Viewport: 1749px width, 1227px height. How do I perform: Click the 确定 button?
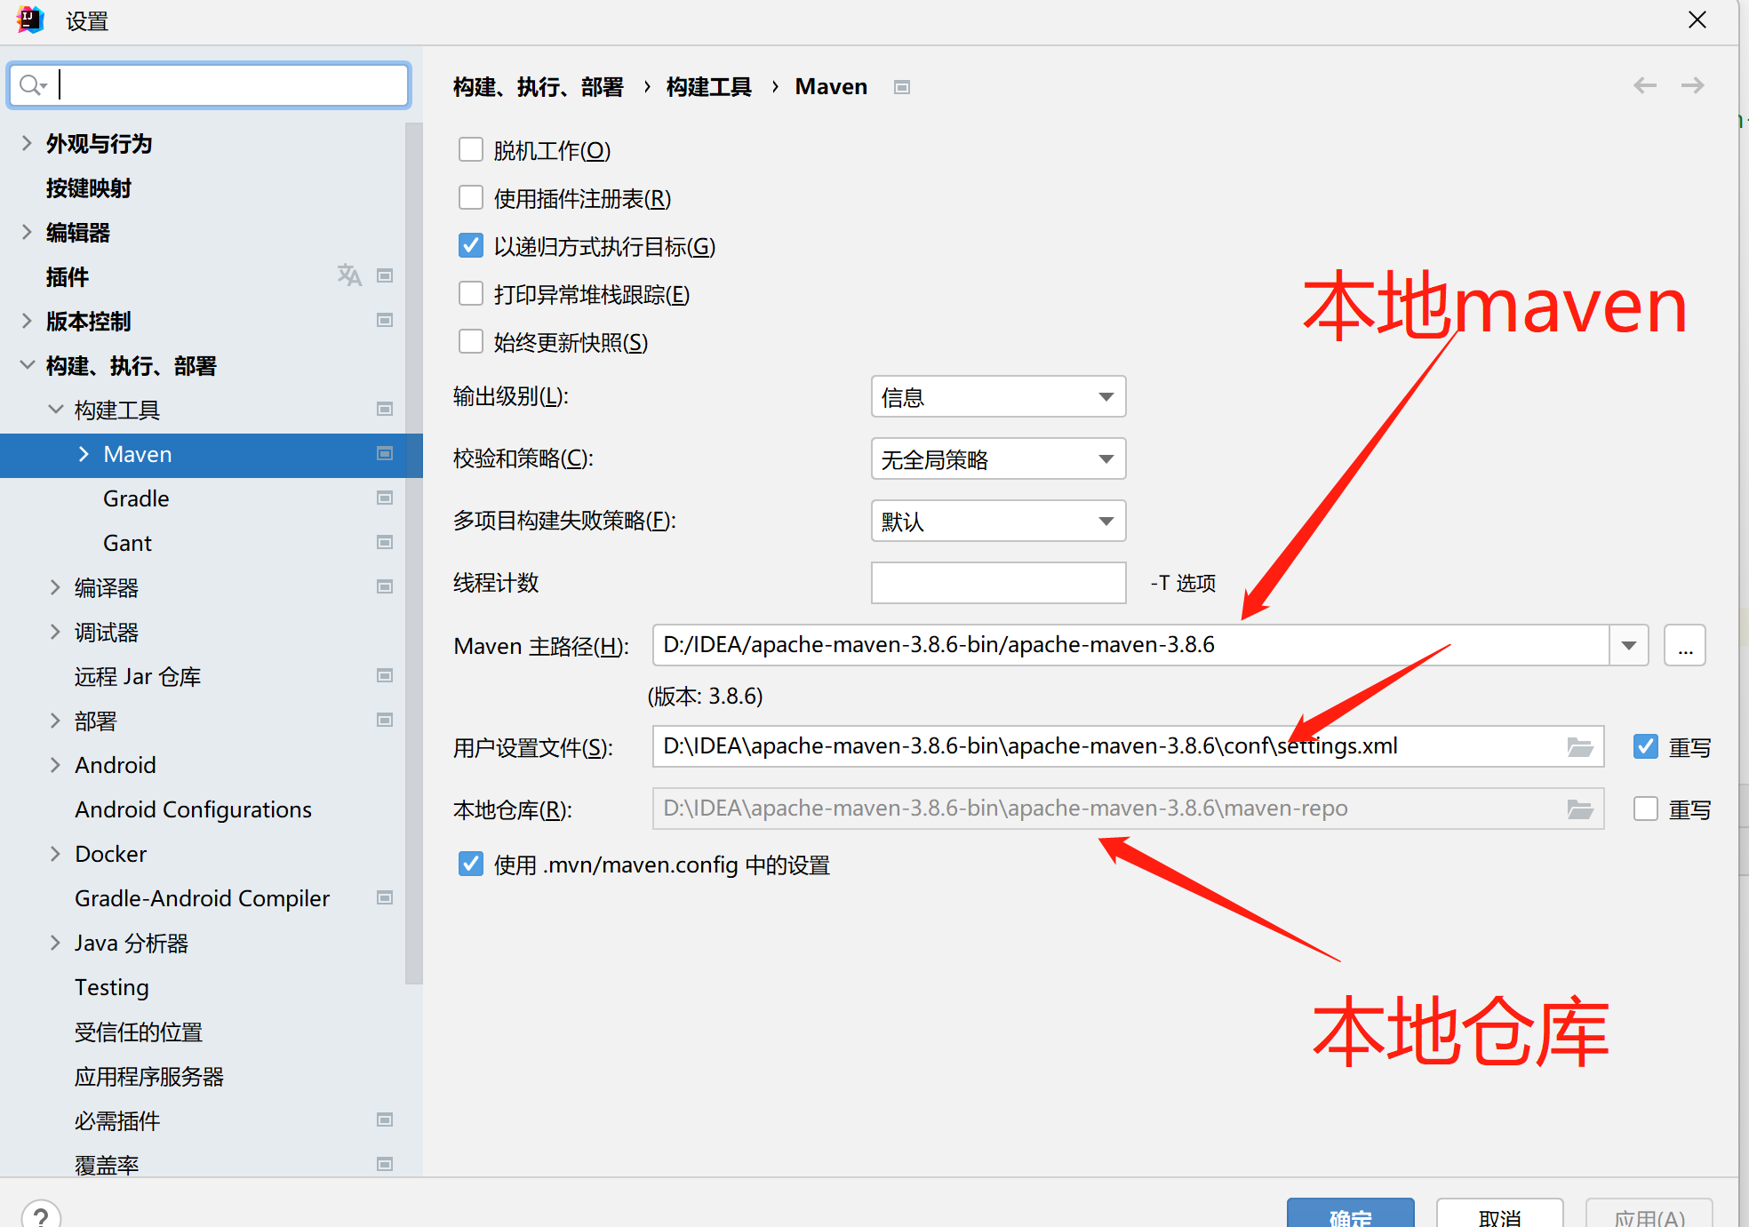1350,1215
